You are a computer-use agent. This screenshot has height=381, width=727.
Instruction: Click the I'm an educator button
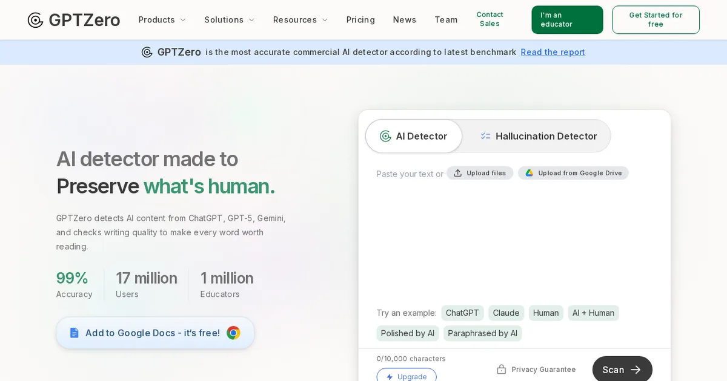567,20
